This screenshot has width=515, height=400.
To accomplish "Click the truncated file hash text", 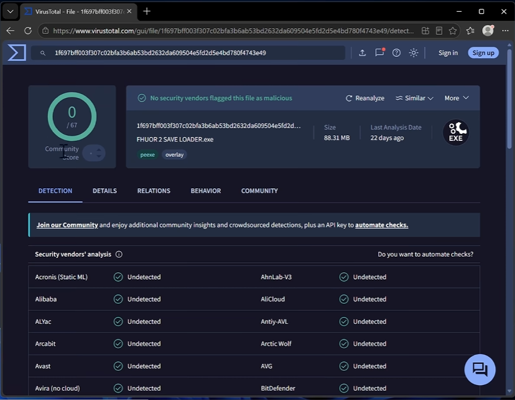I will click(218, 126).
